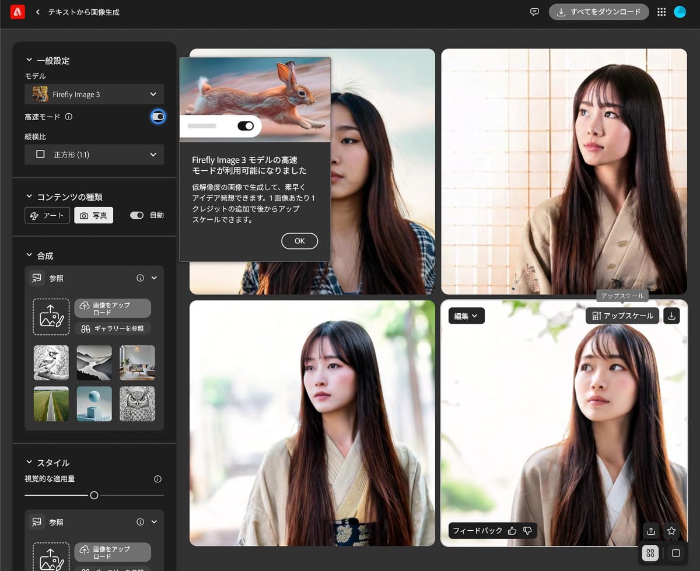This screenshot has width=700, height=571.
Task: Collapse the 合成 section
Action: pos(28,255)
